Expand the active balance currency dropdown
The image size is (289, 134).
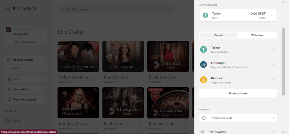(x=271, y=15)
